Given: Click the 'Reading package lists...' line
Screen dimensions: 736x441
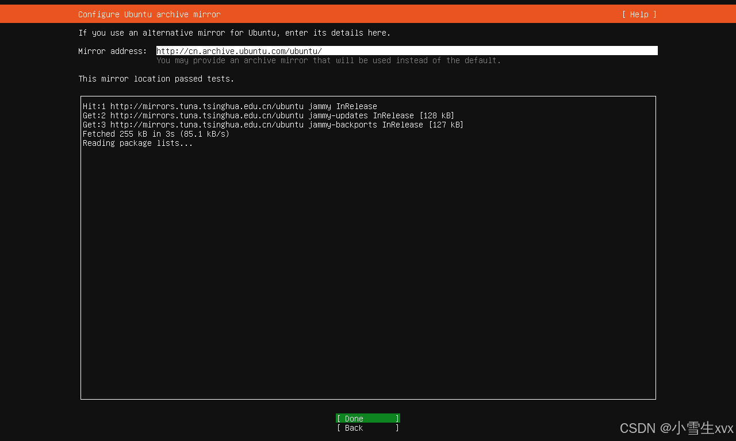Looking at the screenshot, I should 138,143.
